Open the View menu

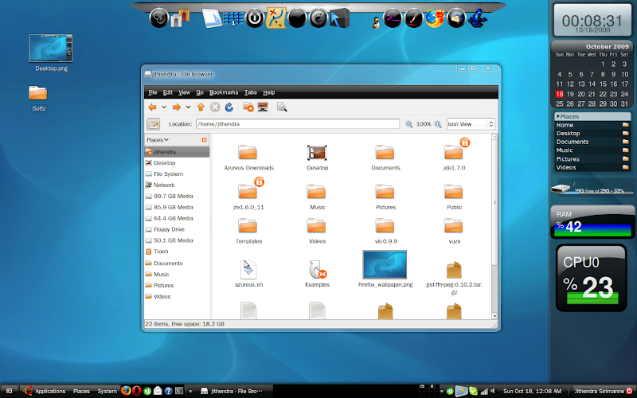click(x=185, y=92)
